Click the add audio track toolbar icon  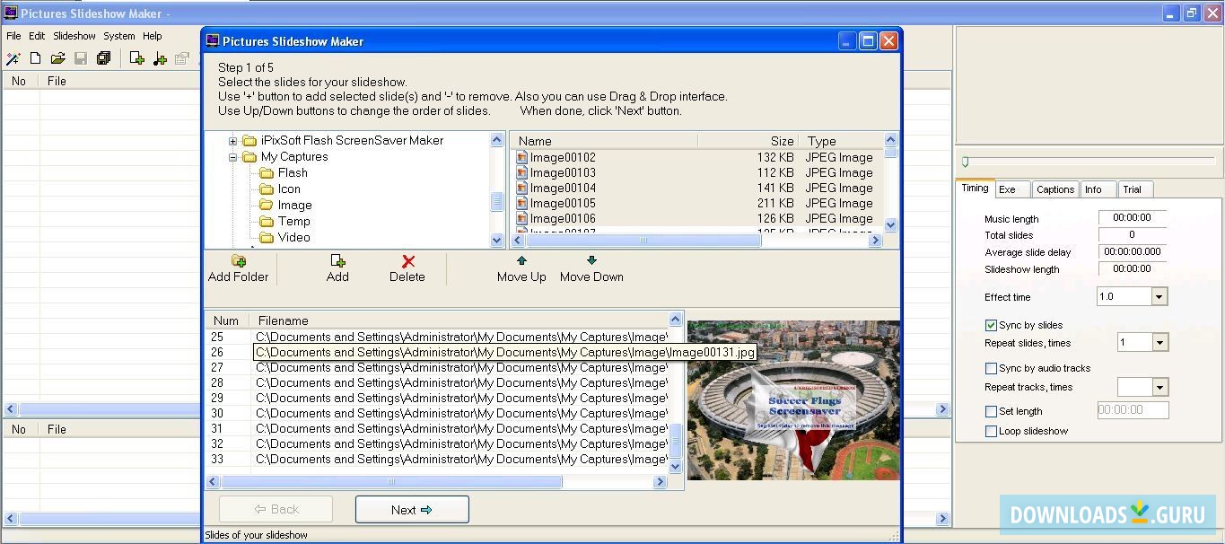(x=158, y=57)
